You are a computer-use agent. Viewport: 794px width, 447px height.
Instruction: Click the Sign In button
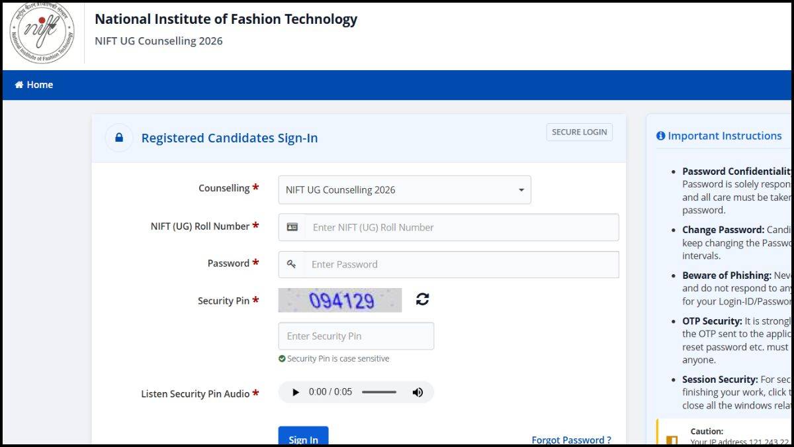tap(303, 438)
